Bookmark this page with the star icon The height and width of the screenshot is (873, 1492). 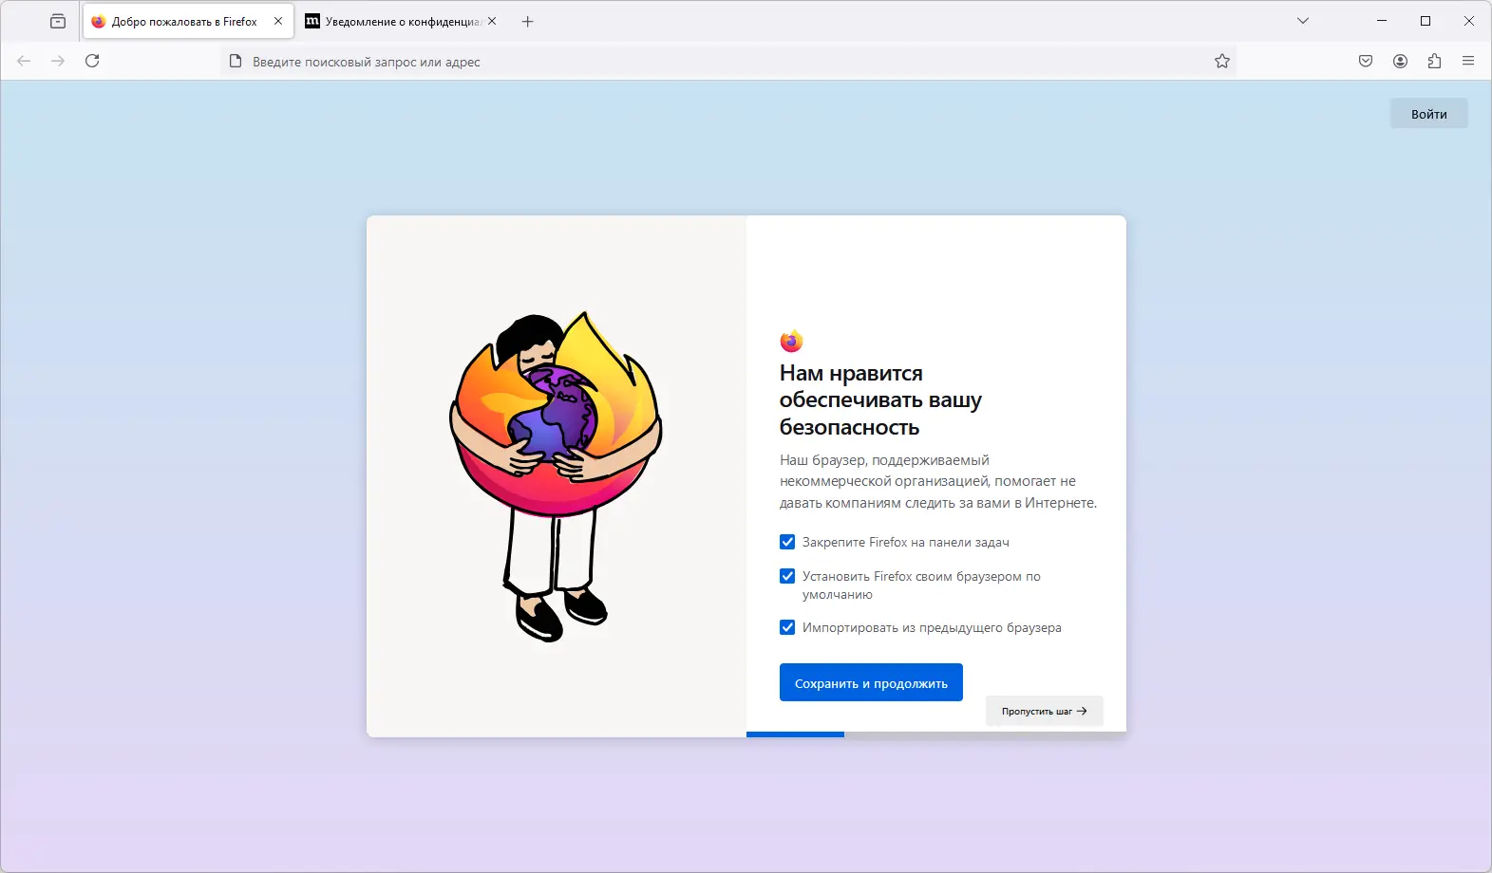click(x=1222, y=61)
